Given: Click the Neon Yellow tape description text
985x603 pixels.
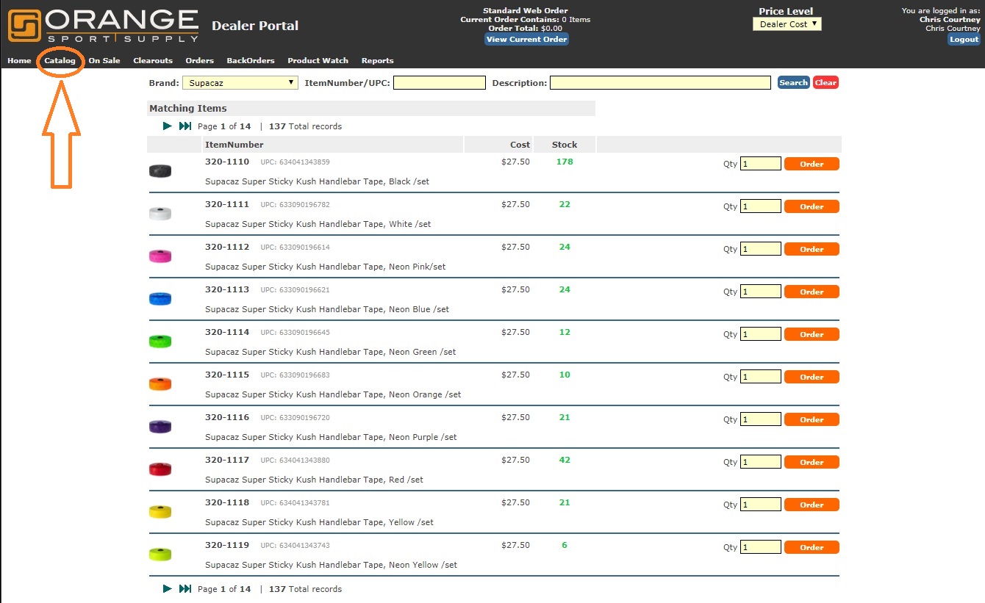Looking at the screenshot, I should coord(331,565).
